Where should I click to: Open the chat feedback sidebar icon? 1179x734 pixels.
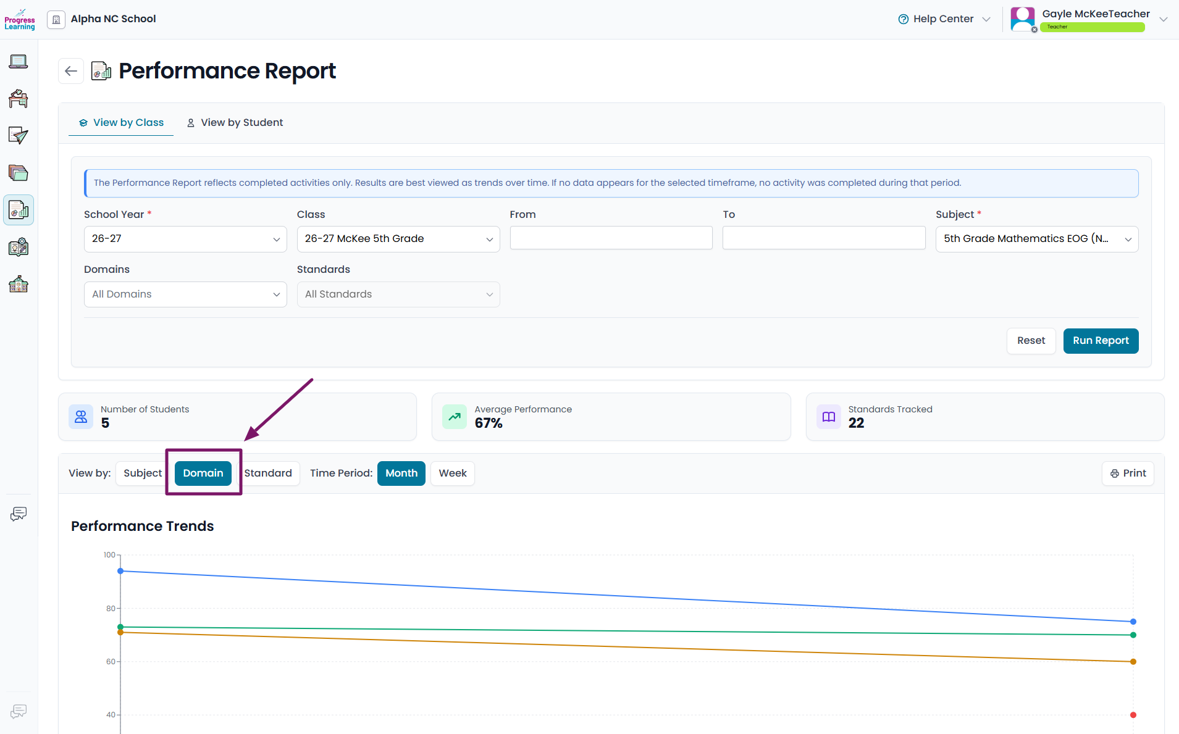(19, 514)
